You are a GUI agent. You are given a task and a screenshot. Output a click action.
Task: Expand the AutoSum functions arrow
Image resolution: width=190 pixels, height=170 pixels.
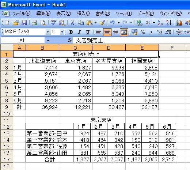(x=154, y=23)
